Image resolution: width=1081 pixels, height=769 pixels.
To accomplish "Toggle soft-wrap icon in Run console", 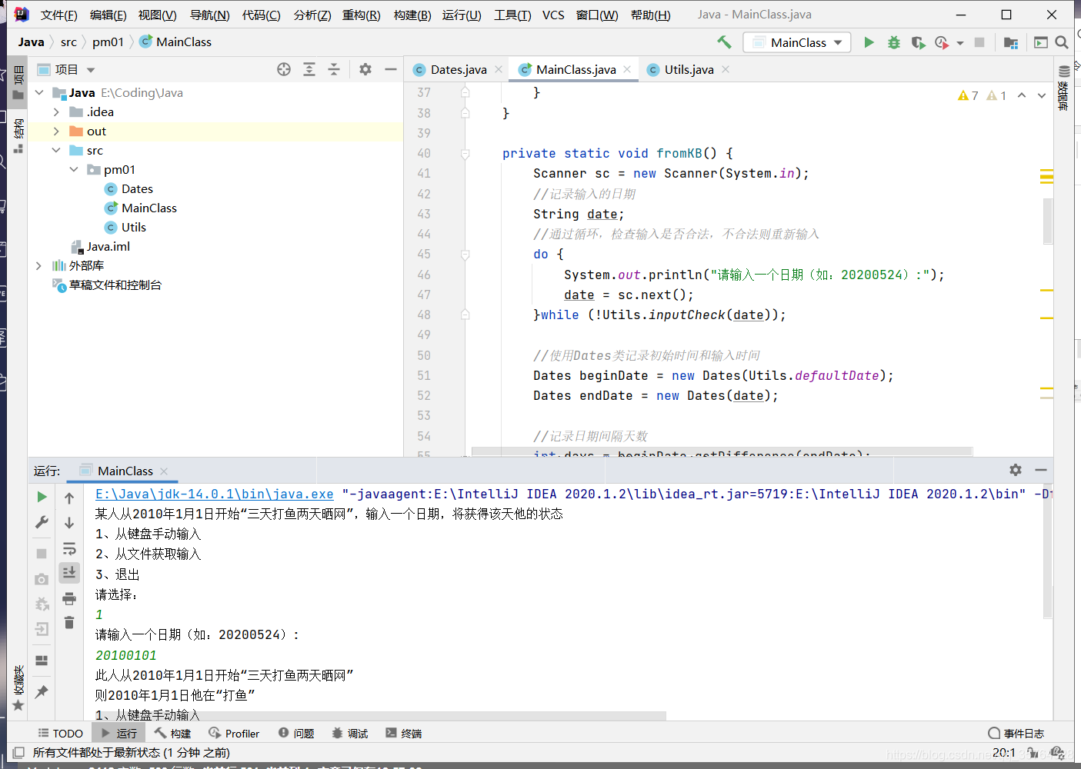I will tap(69, 548).
